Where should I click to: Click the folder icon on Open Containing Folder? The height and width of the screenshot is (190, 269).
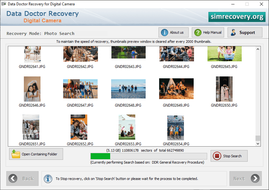point(16,154)
